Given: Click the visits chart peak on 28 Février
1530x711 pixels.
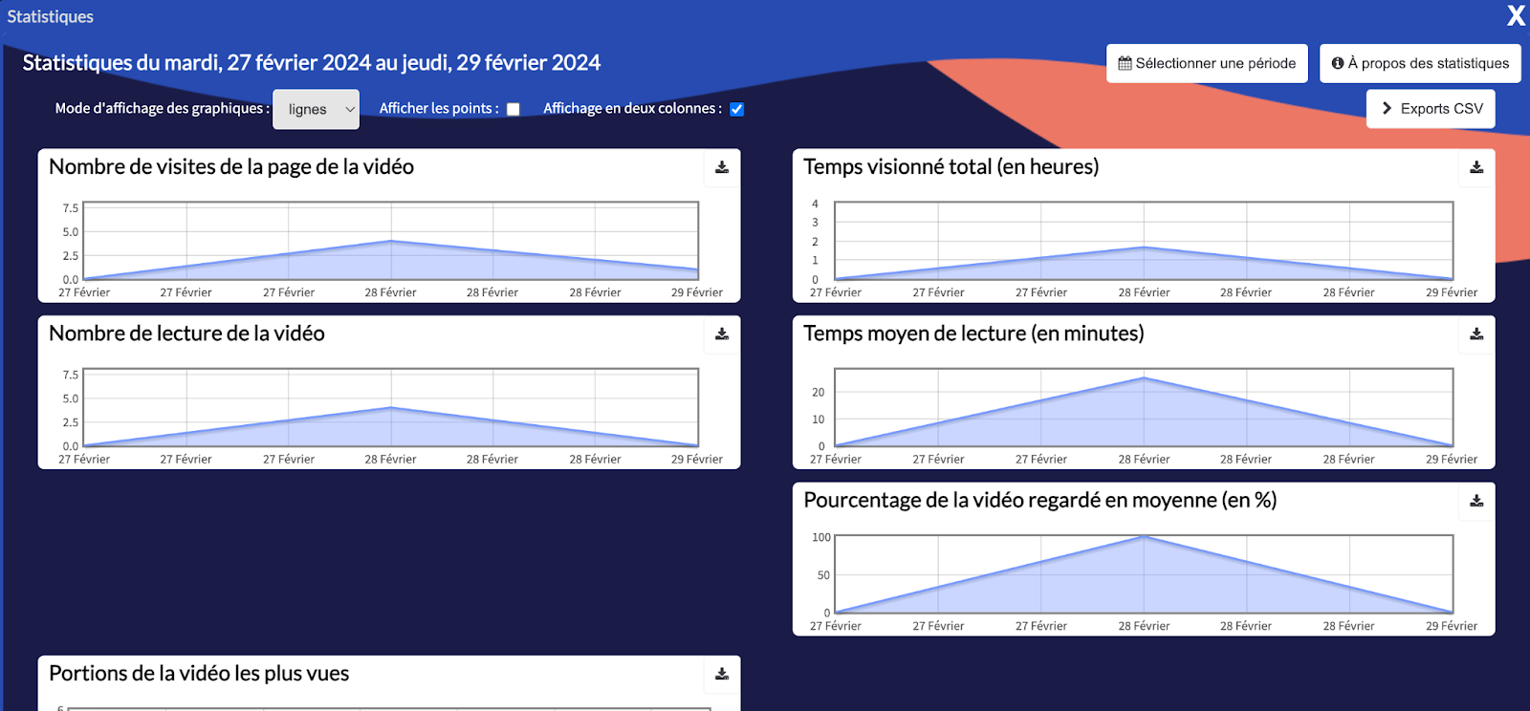Looking at the screenshot, I should pos(390,241).
